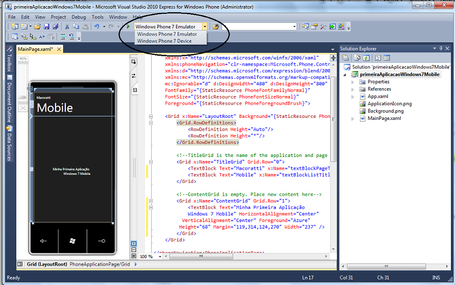Click the View Designer icon in Solution Explorer

tap(387, 58)
